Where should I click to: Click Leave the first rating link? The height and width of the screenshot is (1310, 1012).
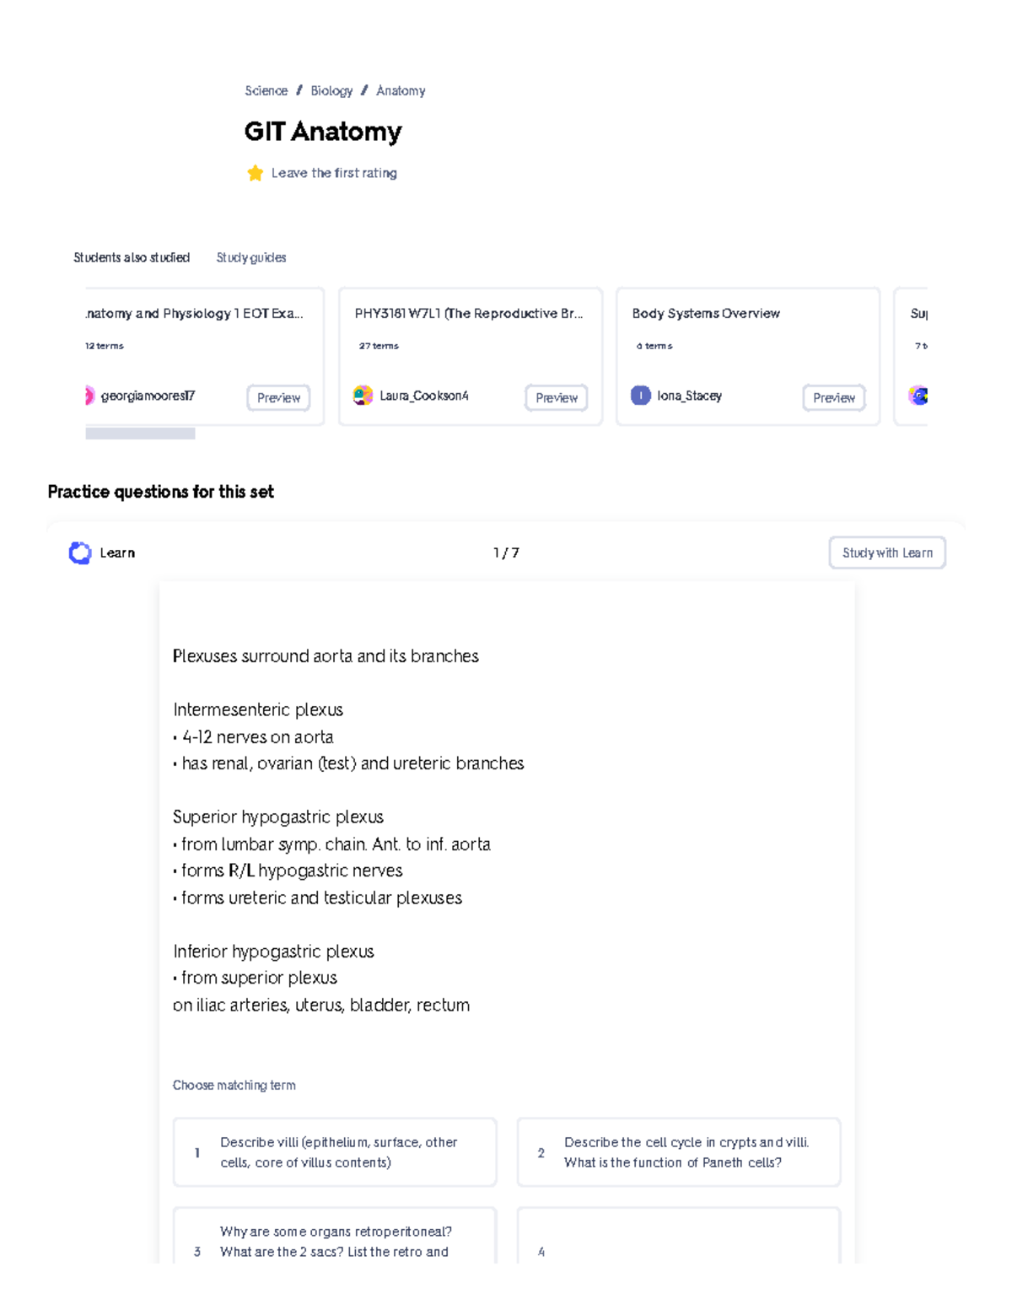334,173
